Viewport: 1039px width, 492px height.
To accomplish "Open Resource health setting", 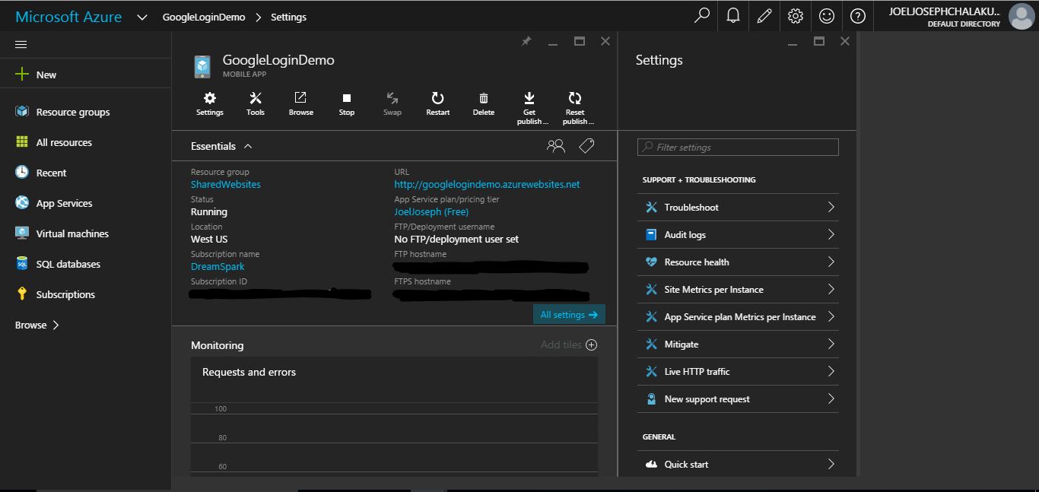I will point(738,262).
